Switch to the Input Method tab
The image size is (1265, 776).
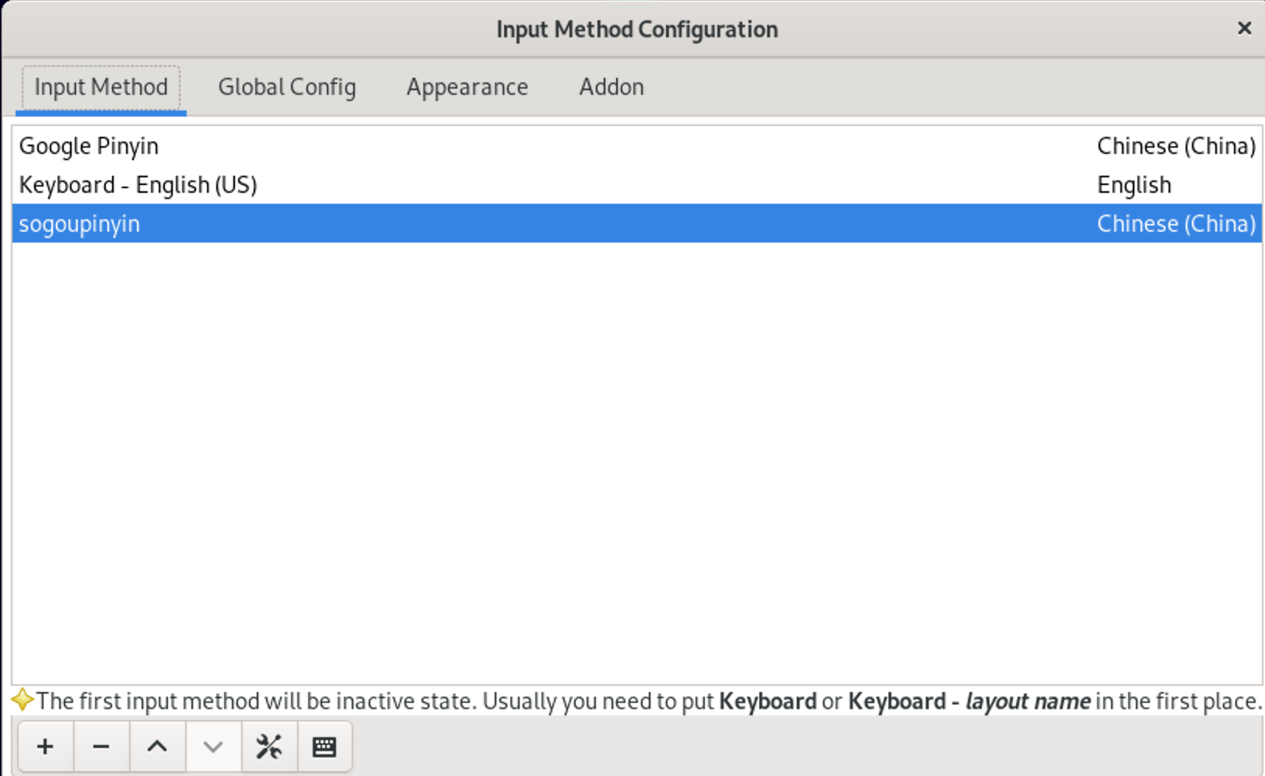click(x=101, y=87)
